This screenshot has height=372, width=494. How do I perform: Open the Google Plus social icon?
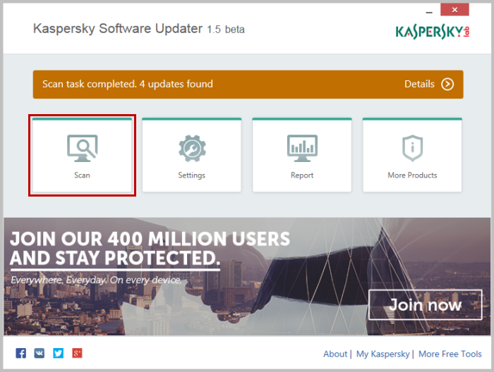point(77,353)
